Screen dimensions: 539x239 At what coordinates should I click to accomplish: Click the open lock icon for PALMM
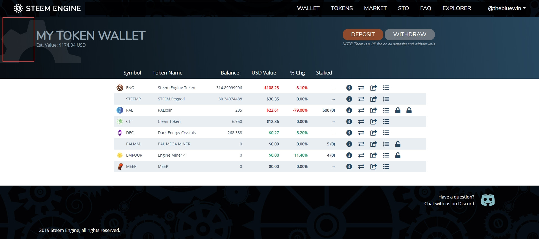[x=398, y=144]
